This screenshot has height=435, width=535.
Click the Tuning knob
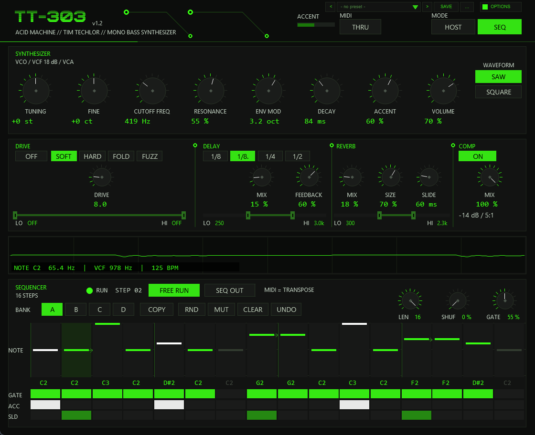point(36,91)
